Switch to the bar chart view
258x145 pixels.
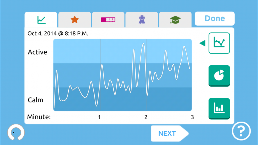(219, 109)
